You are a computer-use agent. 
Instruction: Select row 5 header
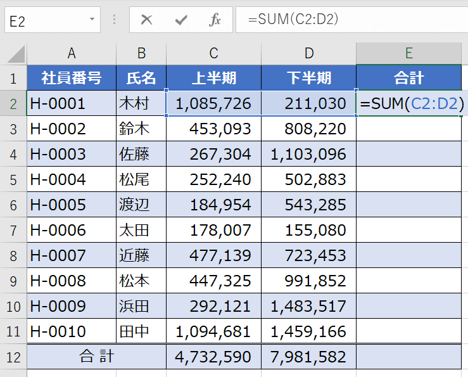click(13, 179)
